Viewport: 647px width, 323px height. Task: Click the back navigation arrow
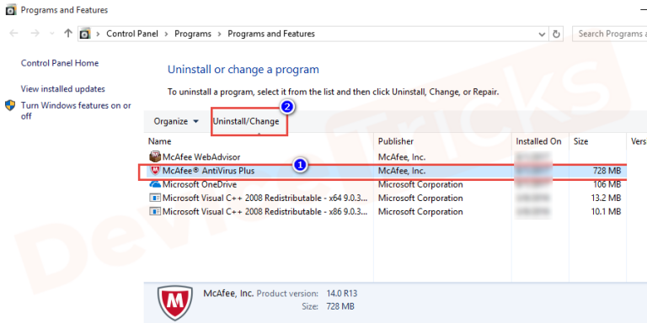pos(13,34)
